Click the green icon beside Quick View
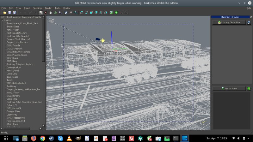Image resolution: width=253 pixels, height=142 pixels. coord(249,89)
